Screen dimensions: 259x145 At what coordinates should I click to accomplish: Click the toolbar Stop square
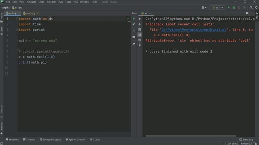tap(244, 8)
